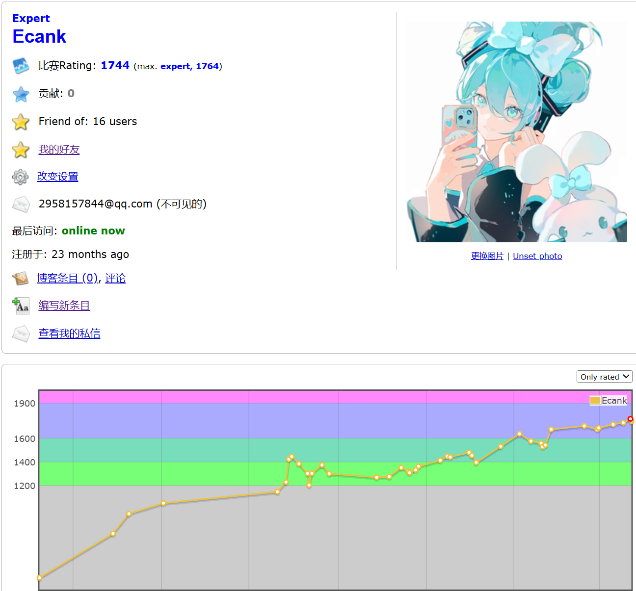Click the blog notebook icon
Screen dimensions: 636x591
click(x=20, y=279)
